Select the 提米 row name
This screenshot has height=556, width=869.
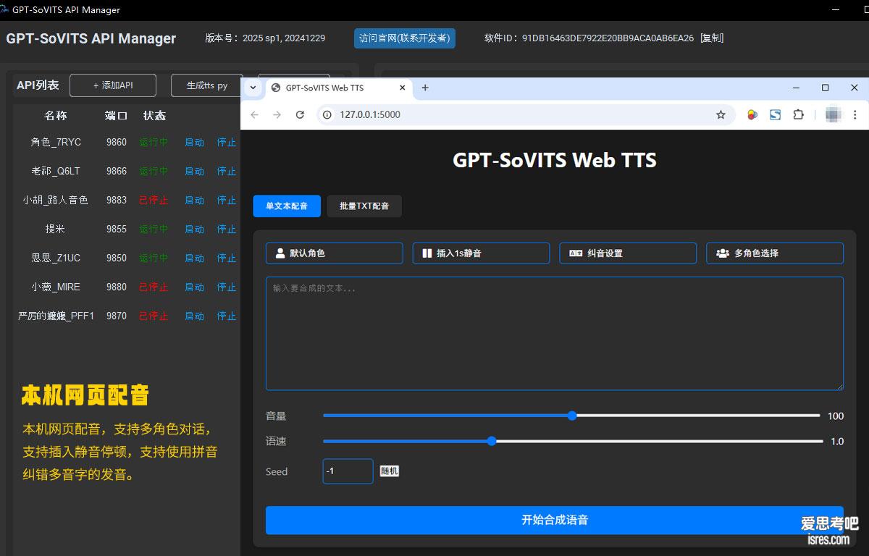(56, 229)
